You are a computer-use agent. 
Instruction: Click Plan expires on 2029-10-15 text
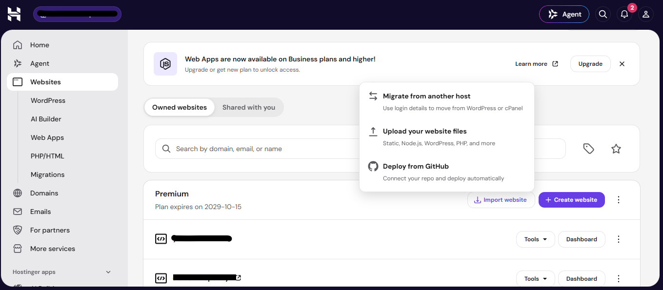tap(198, 207)
